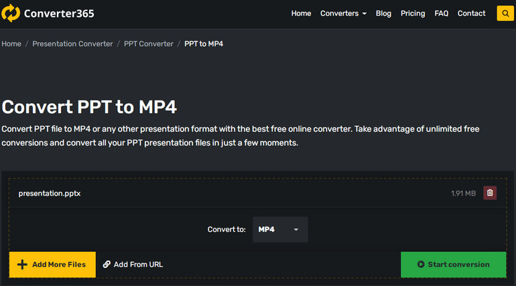
Task: Click the Convert PPT to MP4 heading
Action: coord(89,107)
